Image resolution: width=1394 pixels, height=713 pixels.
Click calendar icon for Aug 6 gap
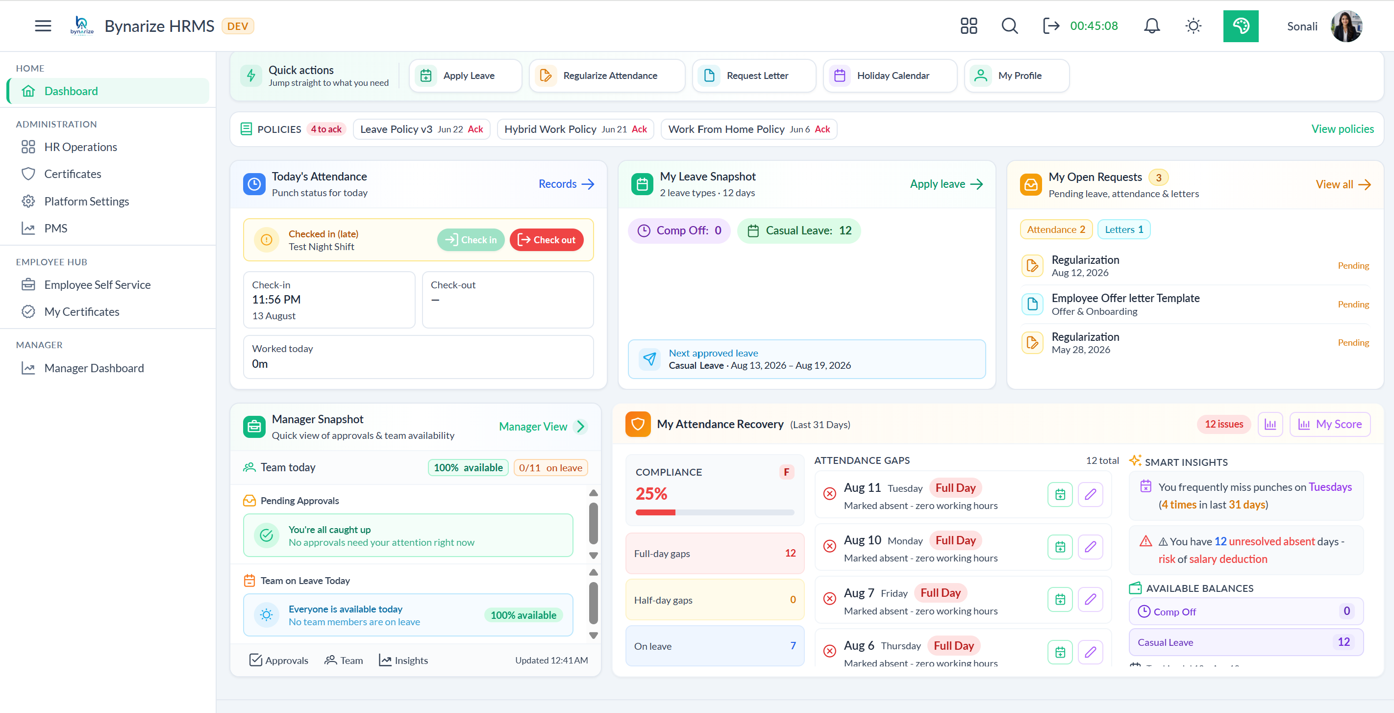[1060, 652]
